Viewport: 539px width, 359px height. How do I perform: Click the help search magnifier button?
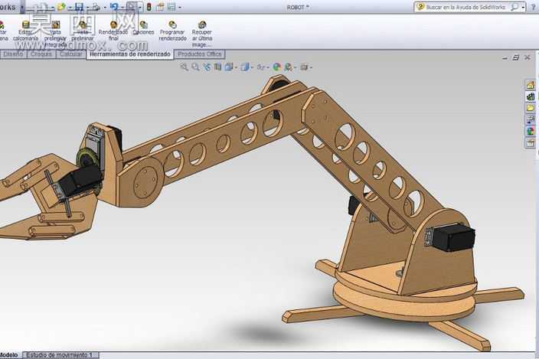click(x=514, y=7)
